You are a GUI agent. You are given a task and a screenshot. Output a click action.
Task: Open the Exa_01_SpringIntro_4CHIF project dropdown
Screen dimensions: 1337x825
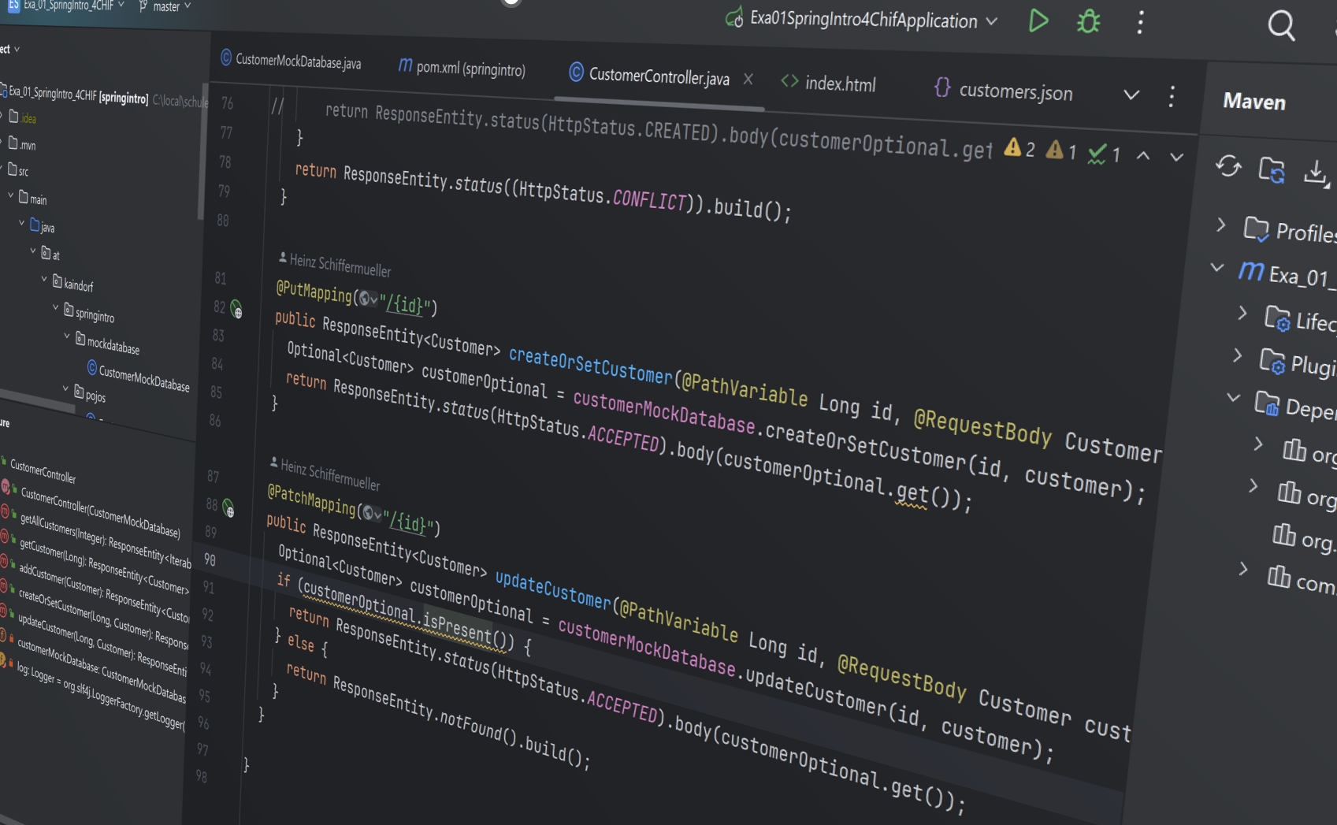point(67,5)
